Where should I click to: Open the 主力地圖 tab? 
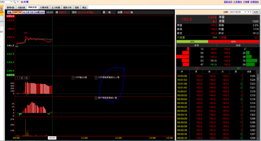pyautogui.click(x=56, y=8)
